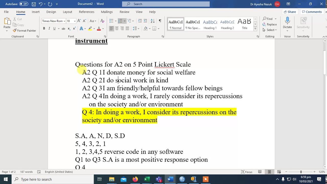This screenshot has height=184, width=327.
Task: Undo the last action
Action: 40,4
